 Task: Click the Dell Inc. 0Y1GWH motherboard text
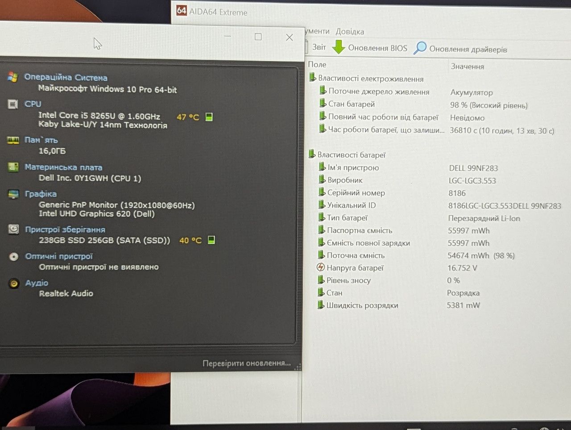pos(90,178)
